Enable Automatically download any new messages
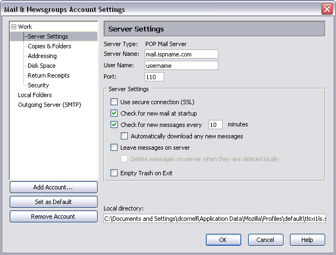This screenshot has height=255, width=336. pos(125,136)
